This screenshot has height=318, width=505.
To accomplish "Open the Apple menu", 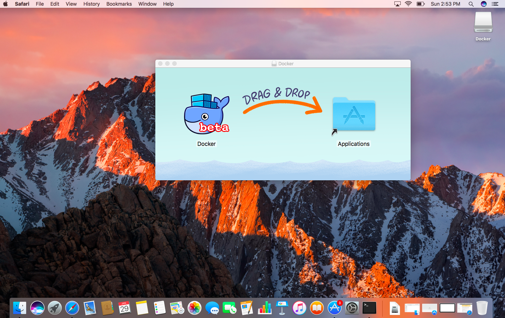I will [6, 4].
